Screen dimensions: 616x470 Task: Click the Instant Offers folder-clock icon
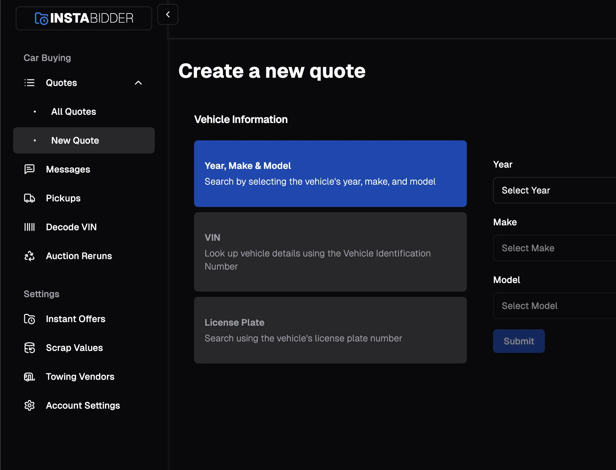tap(30, 319)
